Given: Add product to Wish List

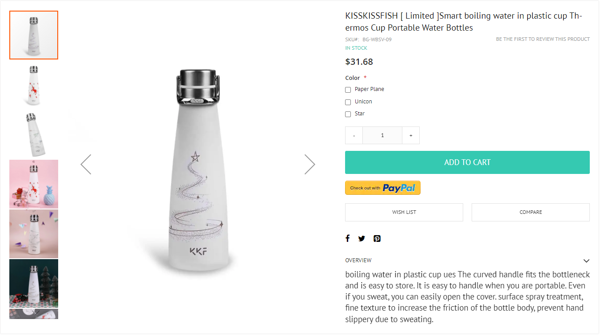Looking at the screenshot, I should pyautogui.click(x=404, y=212).
